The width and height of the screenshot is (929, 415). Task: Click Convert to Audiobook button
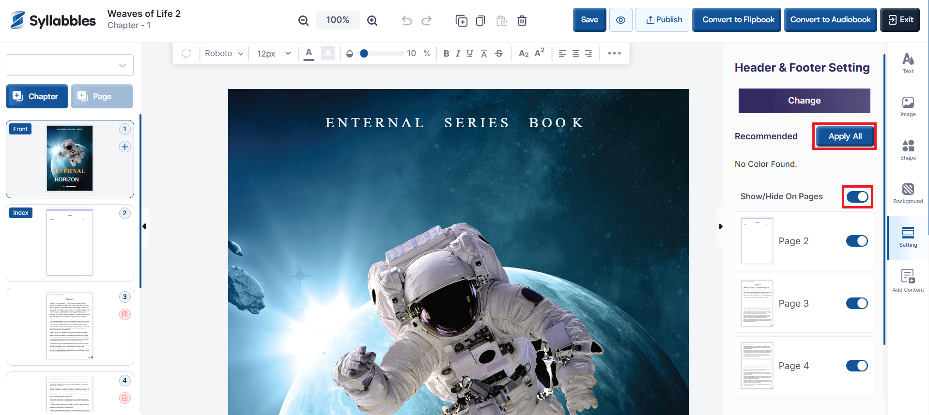830,20
